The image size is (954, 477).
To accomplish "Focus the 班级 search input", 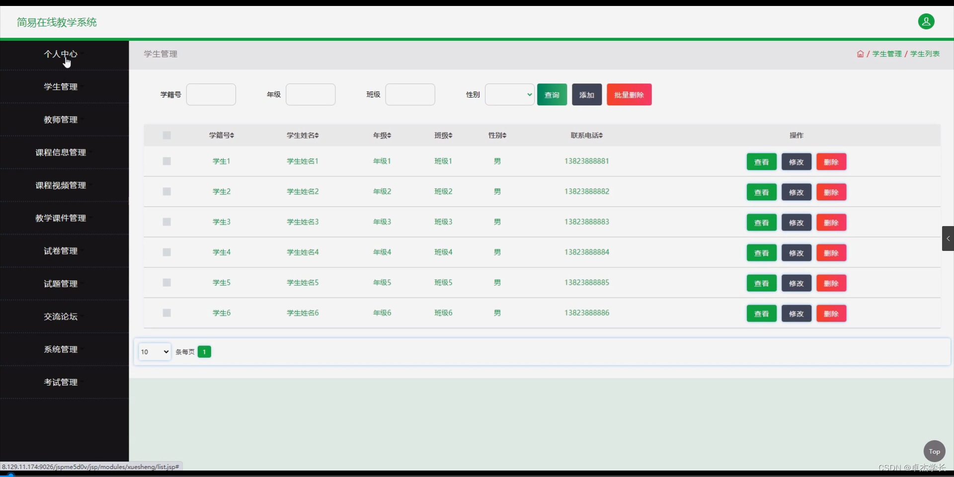I will click(410, 94).
